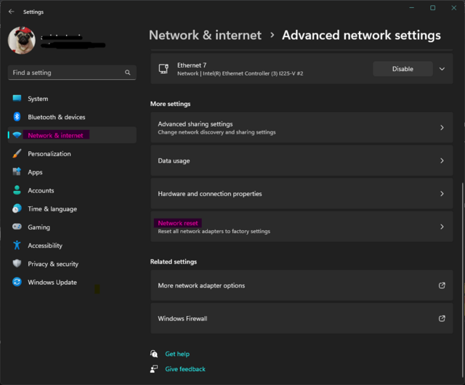Click the Accounts person icon
The width and height of the screenshot is (465, 385).
[17, 190]
